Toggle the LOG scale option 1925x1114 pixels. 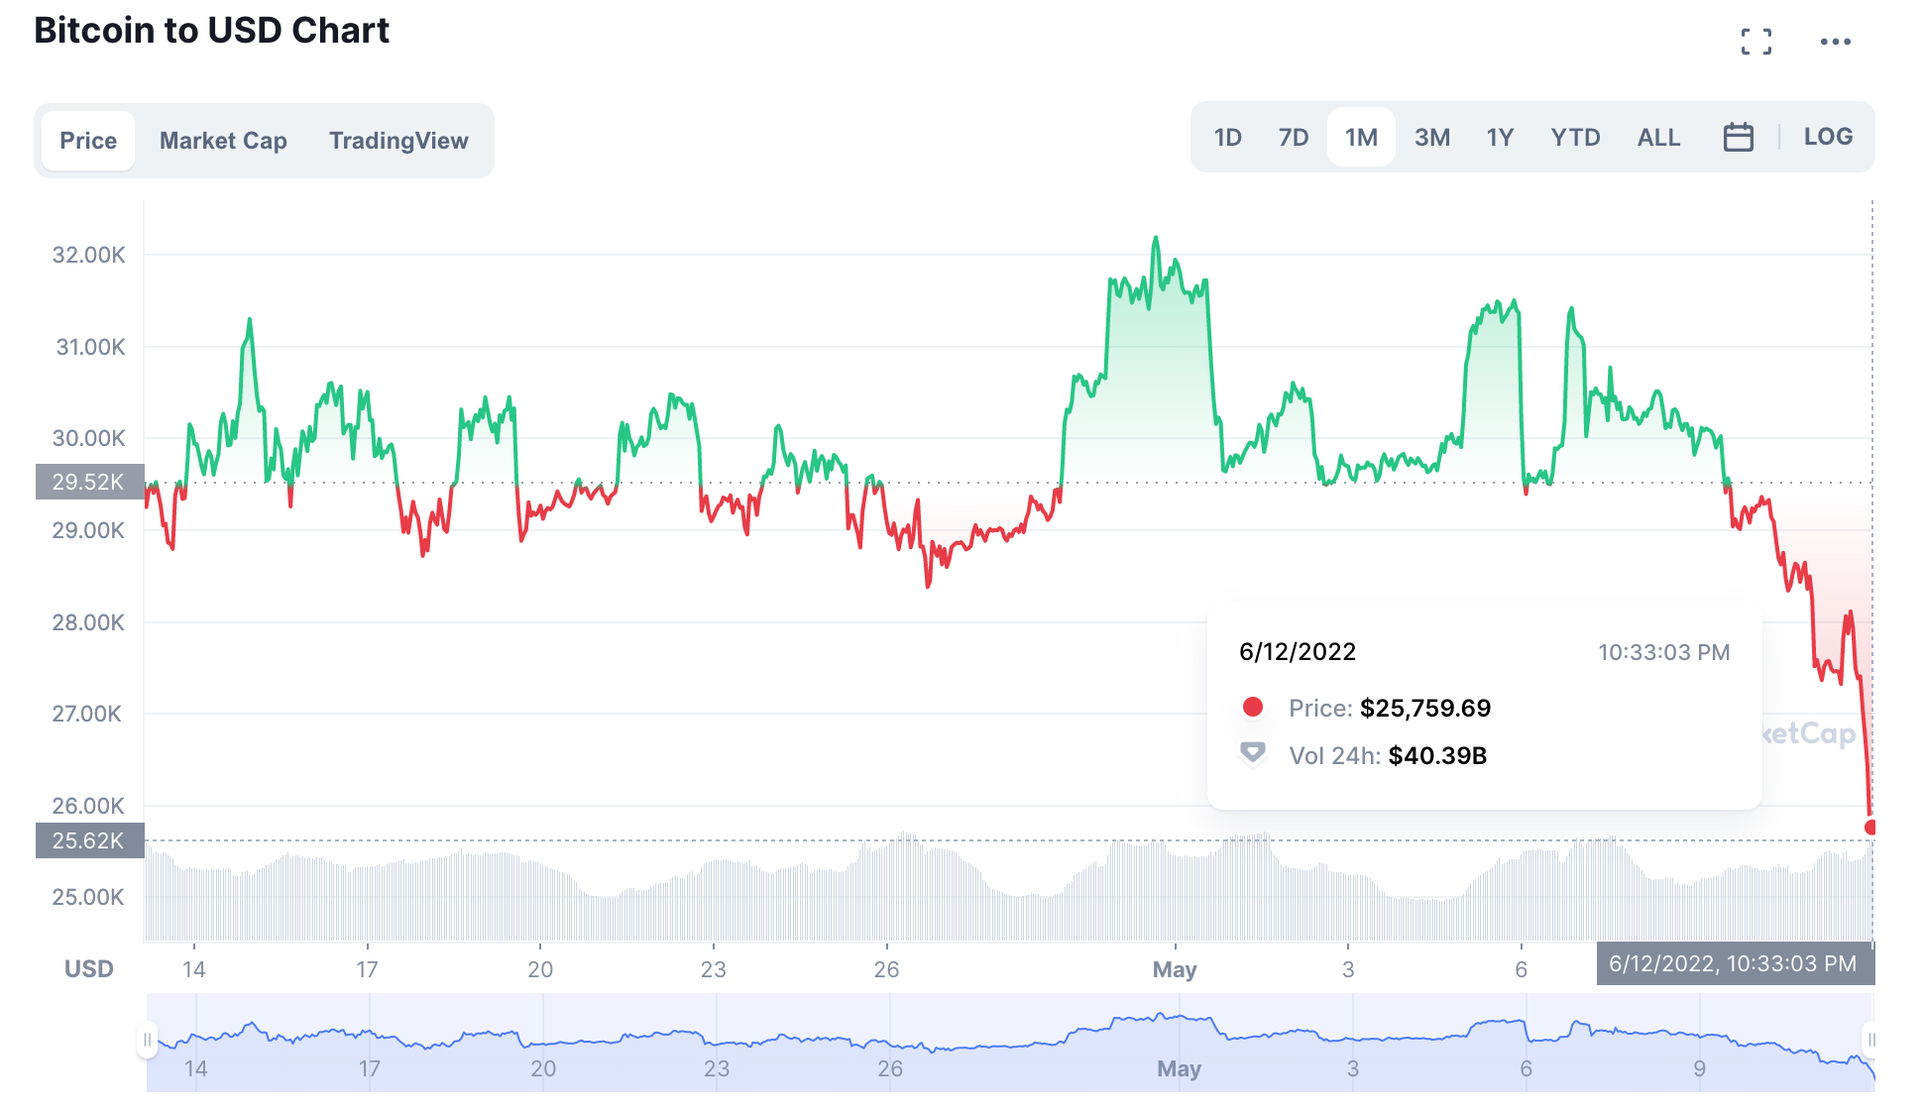click(1828, 137)
